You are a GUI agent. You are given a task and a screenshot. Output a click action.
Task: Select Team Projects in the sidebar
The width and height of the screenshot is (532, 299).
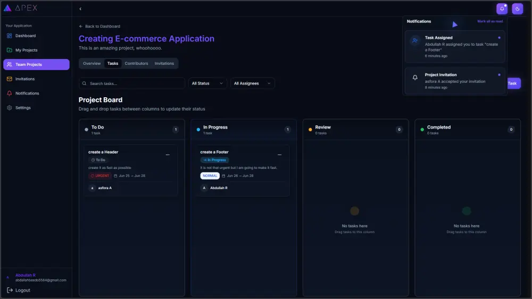coord(36,64)
